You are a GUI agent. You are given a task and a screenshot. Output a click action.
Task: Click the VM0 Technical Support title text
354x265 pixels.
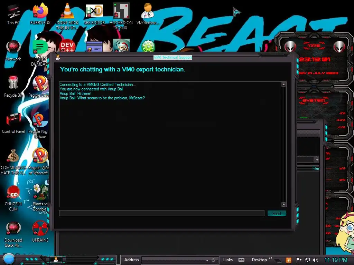point(173,57)
